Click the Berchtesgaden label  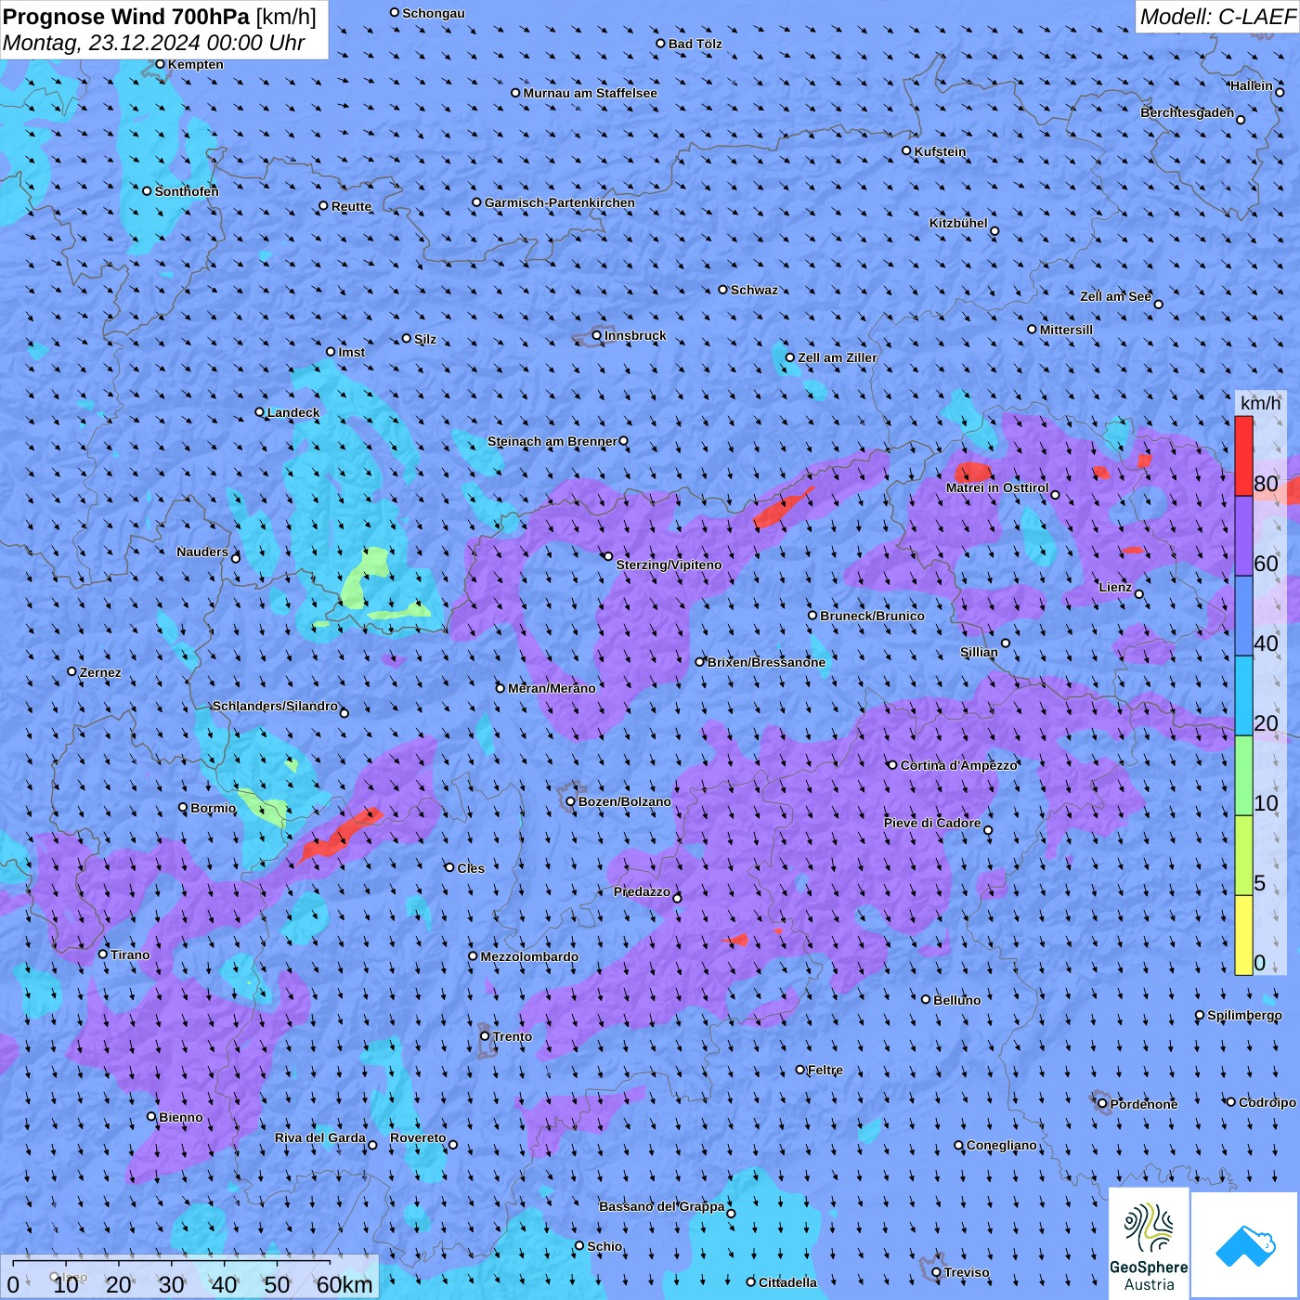[x=1187, y=112]
